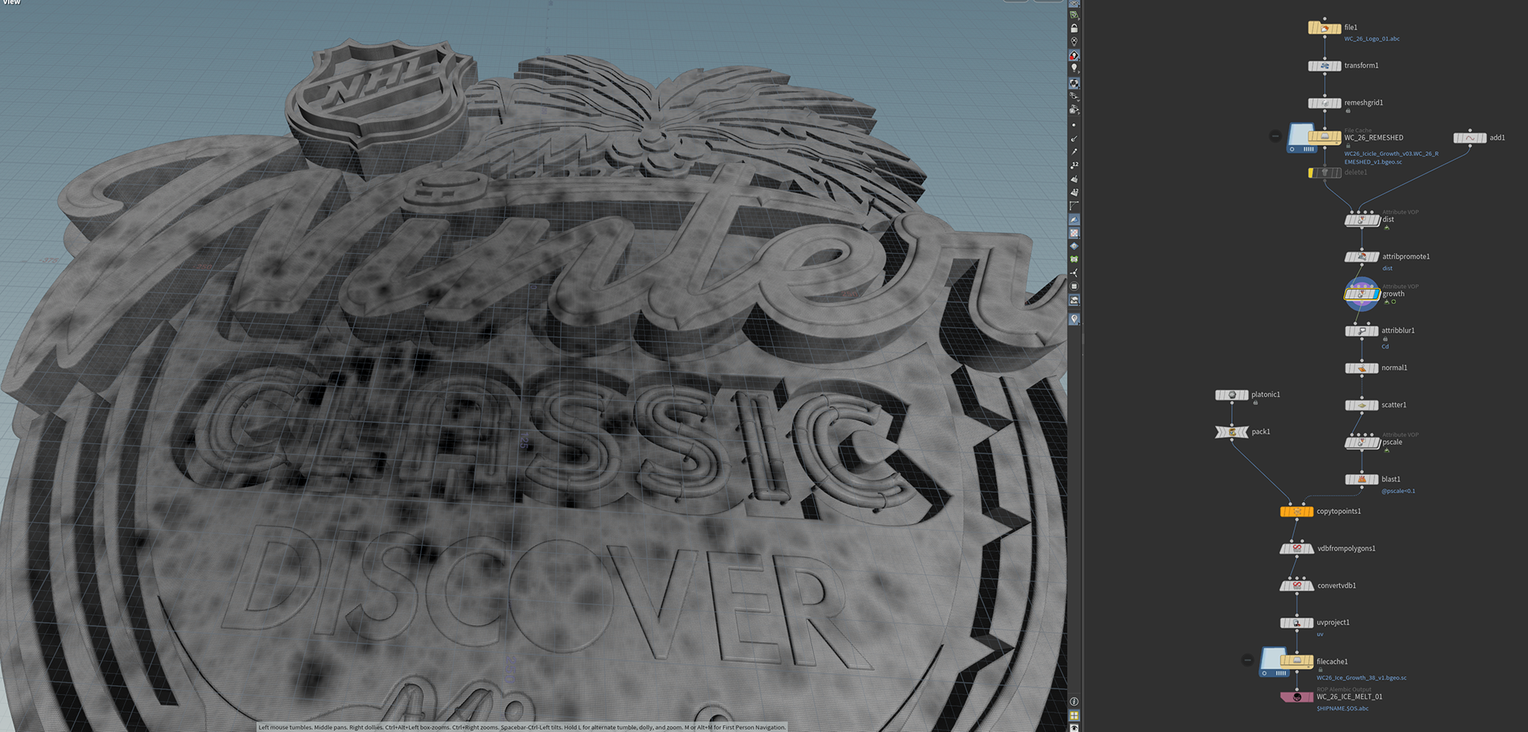The height and width of the screenshot is (732, 1528).
Task: Select the vdbfrompolygons1 node
Action: [x=1296, y=549]
